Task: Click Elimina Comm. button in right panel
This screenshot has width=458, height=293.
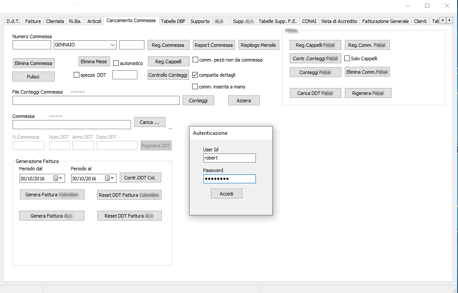Action: point(367,72)
